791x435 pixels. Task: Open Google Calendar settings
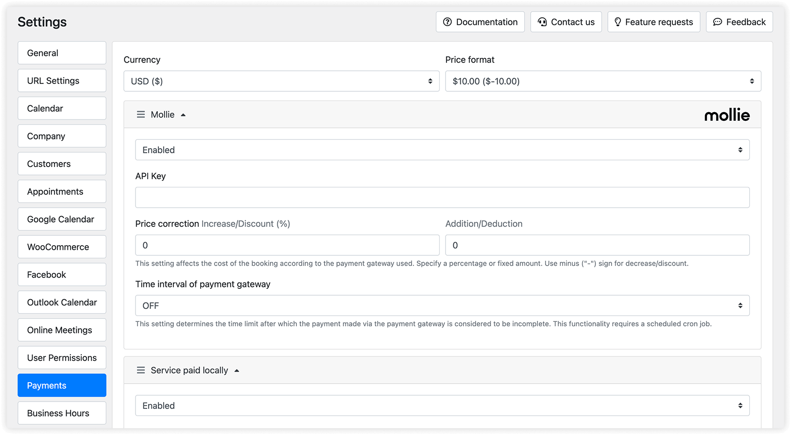62,219
